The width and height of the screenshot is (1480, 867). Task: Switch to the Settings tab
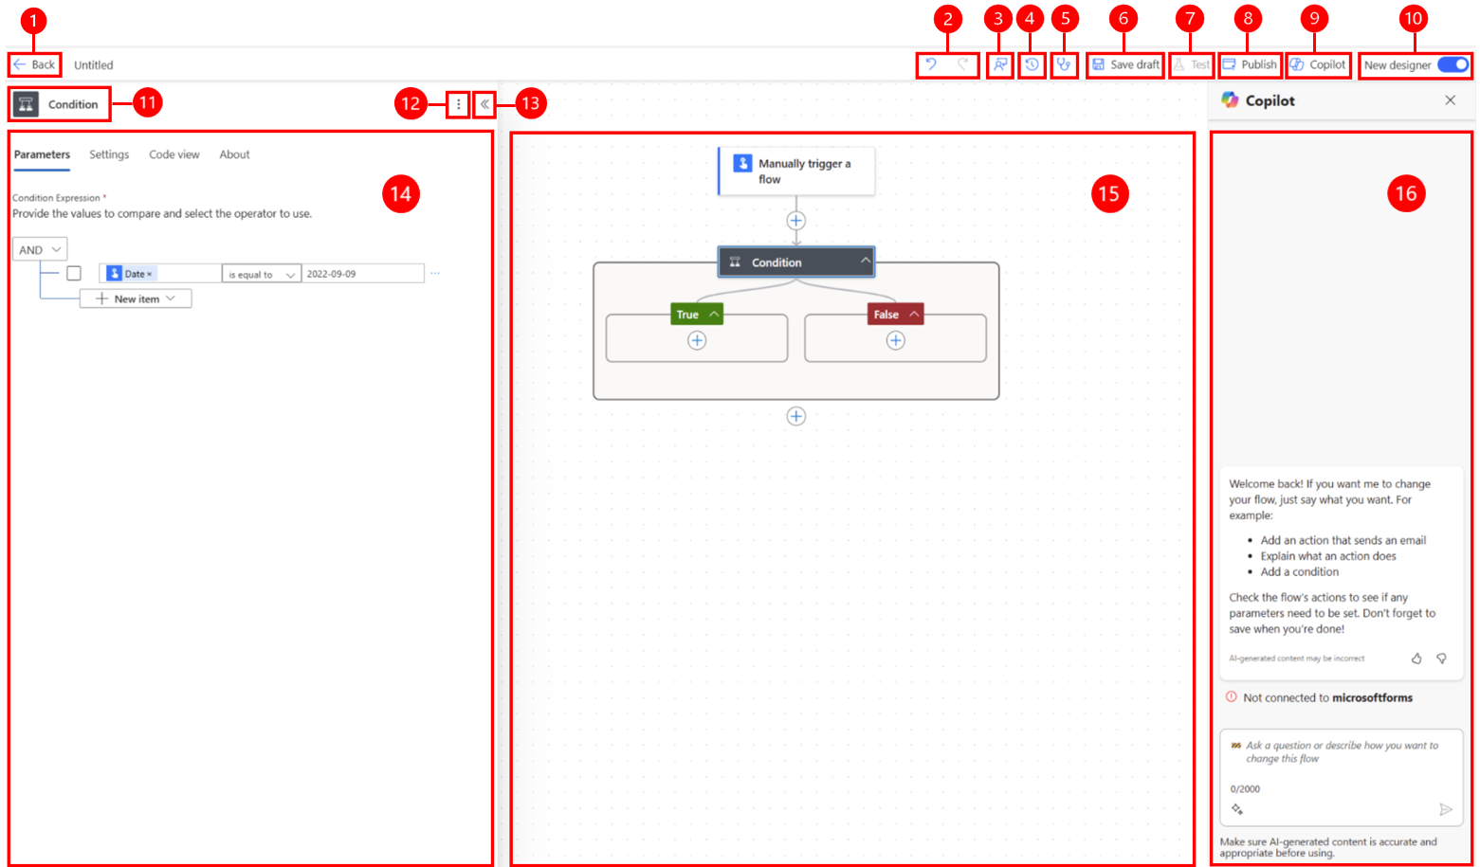click(x=109, y=154)
